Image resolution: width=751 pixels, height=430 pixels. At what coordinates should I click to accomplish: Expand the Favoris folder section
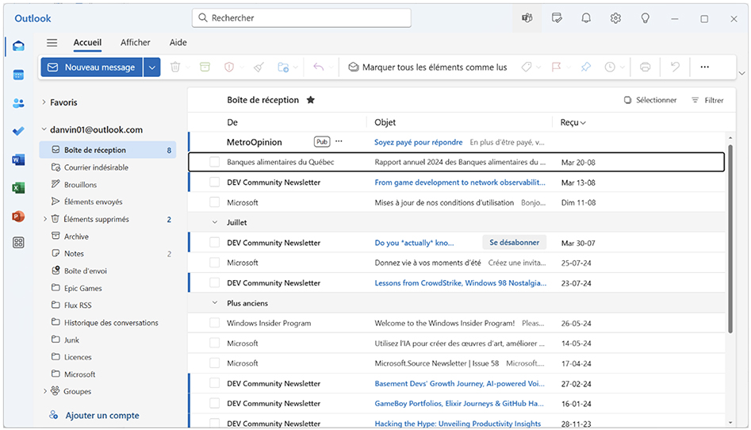point(44,102)
